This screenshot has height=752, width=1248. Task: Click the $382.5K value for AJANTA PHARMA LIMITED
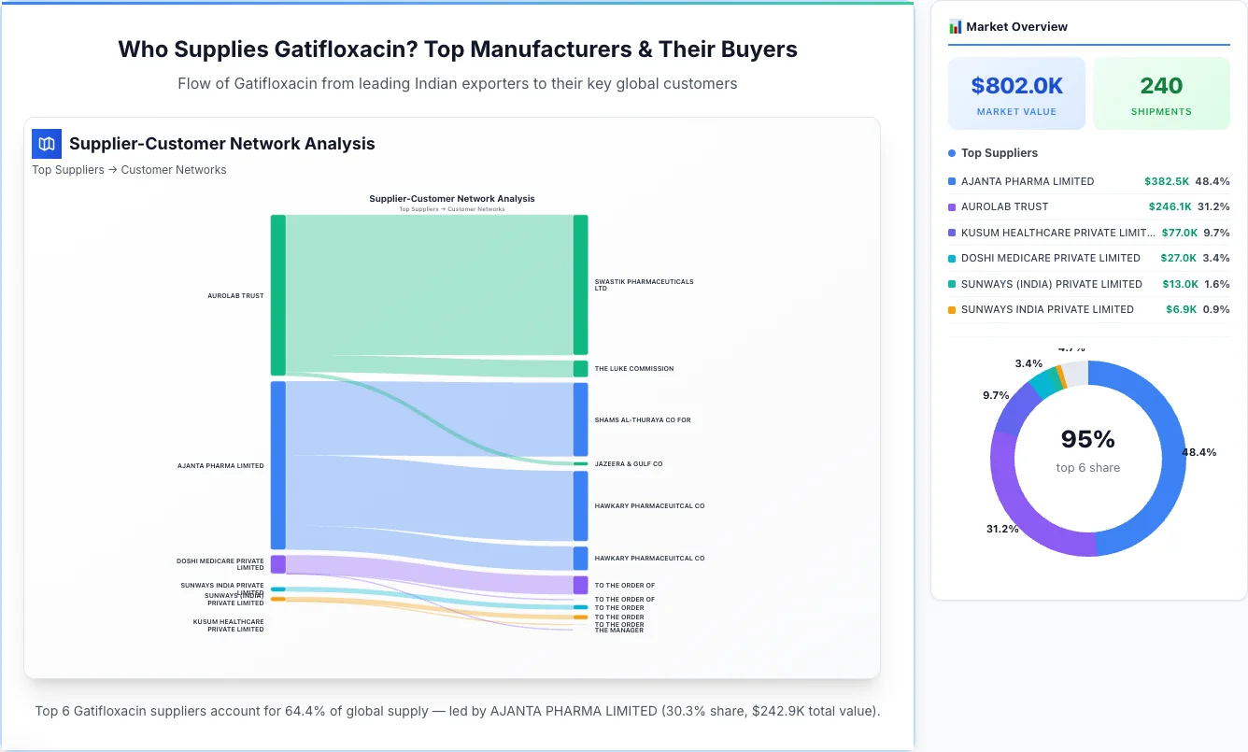click(1168, 181)
